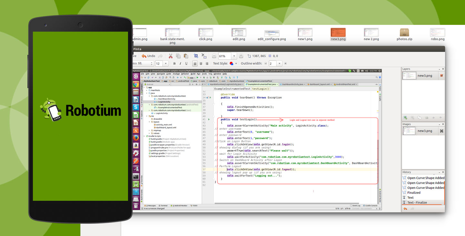465x236 pixels.
Task: Open the font size 12 dropdown
Action: (x=166, y=64)
